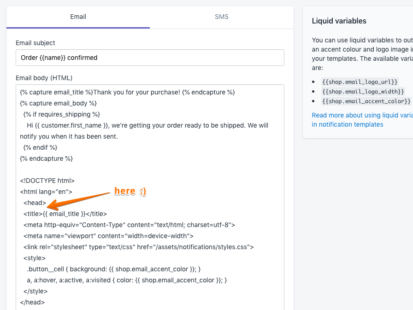Click the '<style>' opening tag line

35,258
